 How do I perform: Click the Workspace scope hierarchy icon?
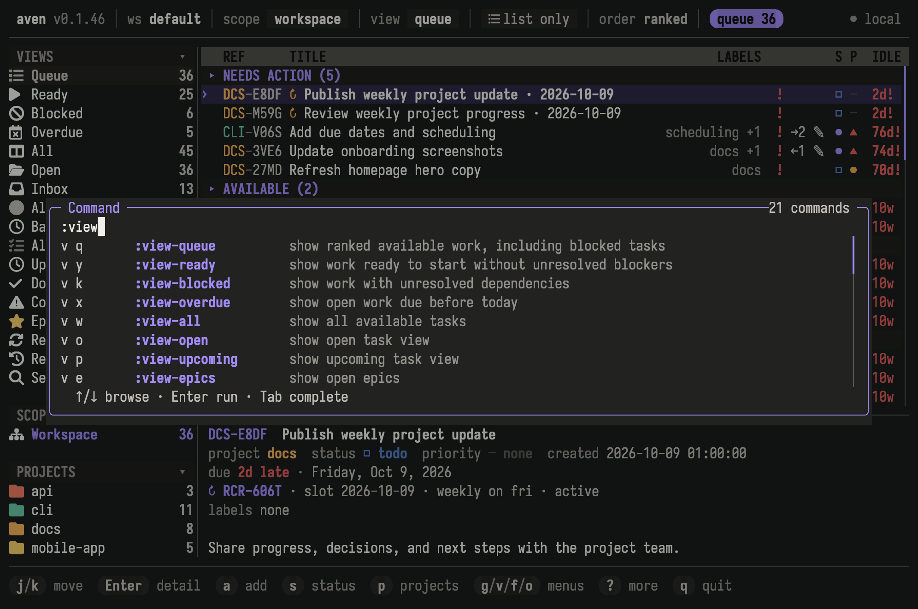pos(16,434)
